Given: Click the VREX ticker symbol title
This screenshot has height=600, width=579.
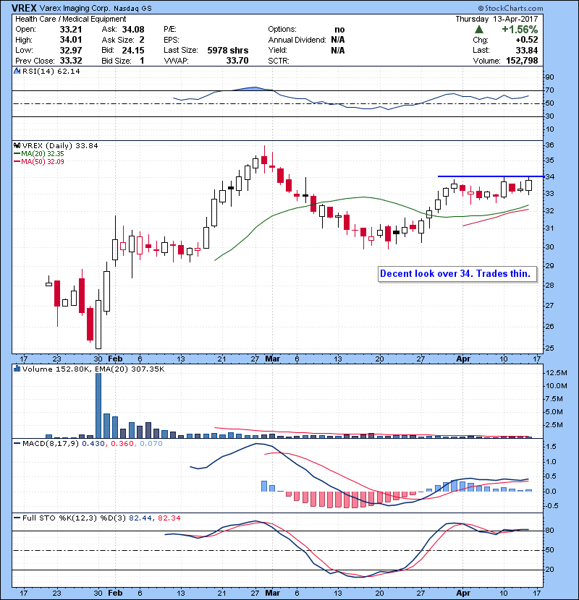Looking at the screenshot, I should click(24, 8).
